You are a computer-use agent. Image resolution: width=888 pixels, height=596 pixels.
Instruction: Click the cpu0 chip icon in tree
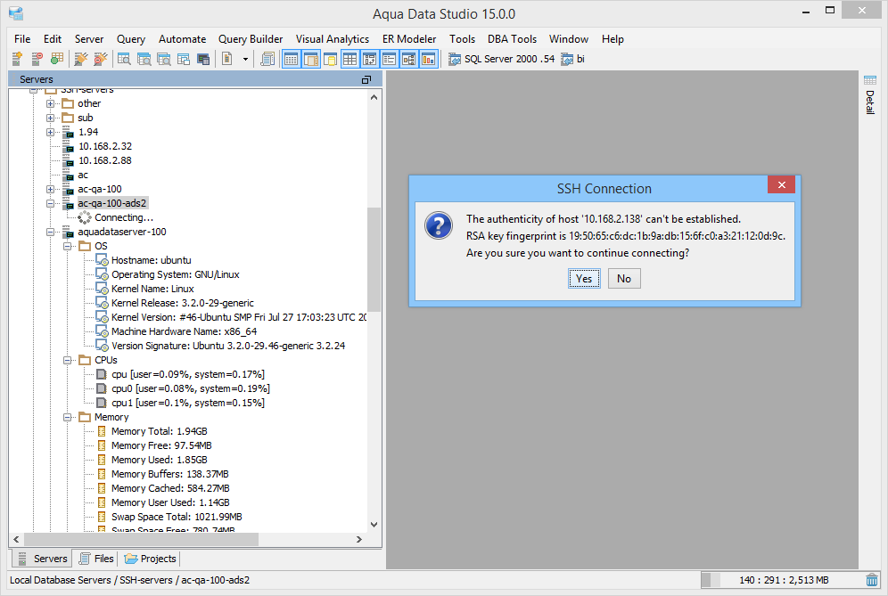pos(102,388)
